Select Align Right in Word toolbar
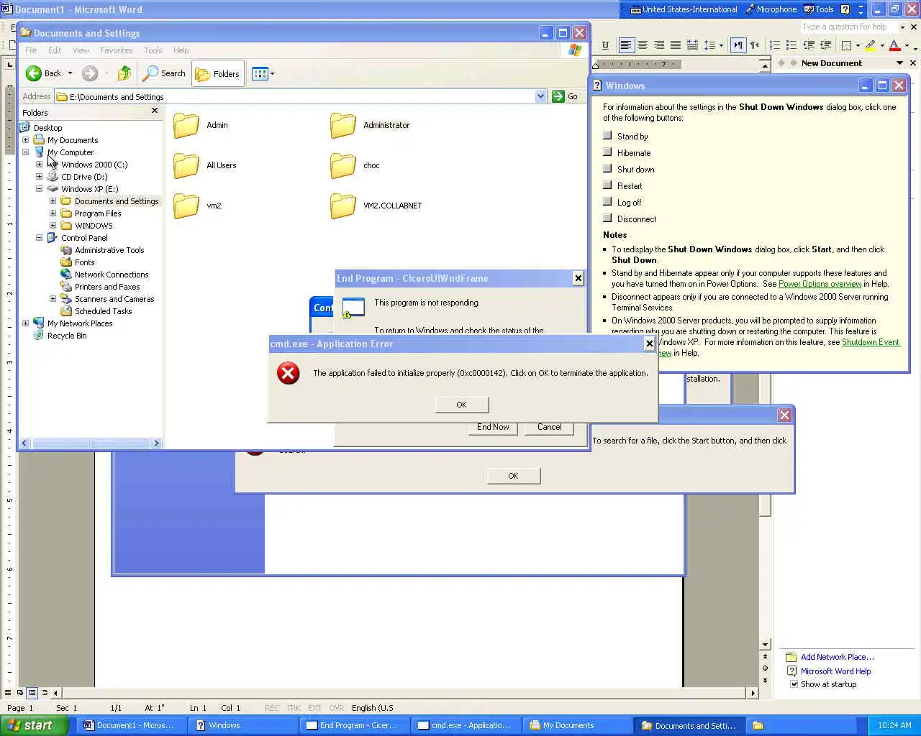The image size is (921, 736). (x=659, y=45)
